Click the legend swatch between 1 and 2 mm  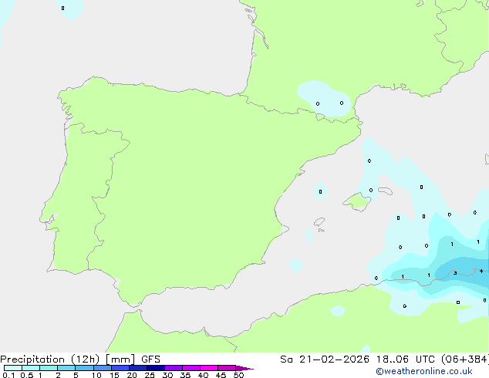coord(49,369)
